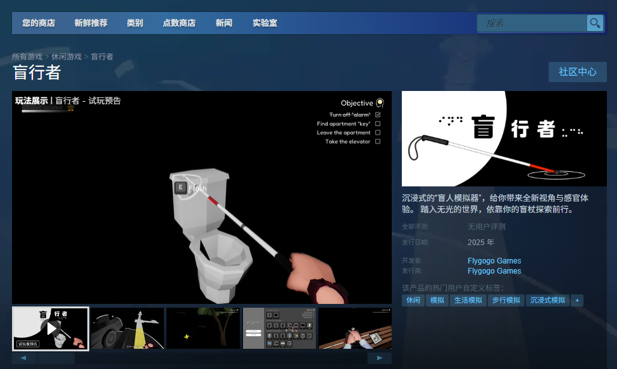617x369 pixels.
Task: Expand the 类别 categories menu
Action: (x=135, y=23)
